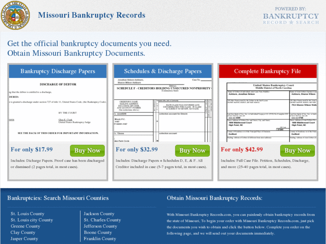Open the Jasper County link
Viewport: 326px width, 244px height.
click(x=24, y=239)
